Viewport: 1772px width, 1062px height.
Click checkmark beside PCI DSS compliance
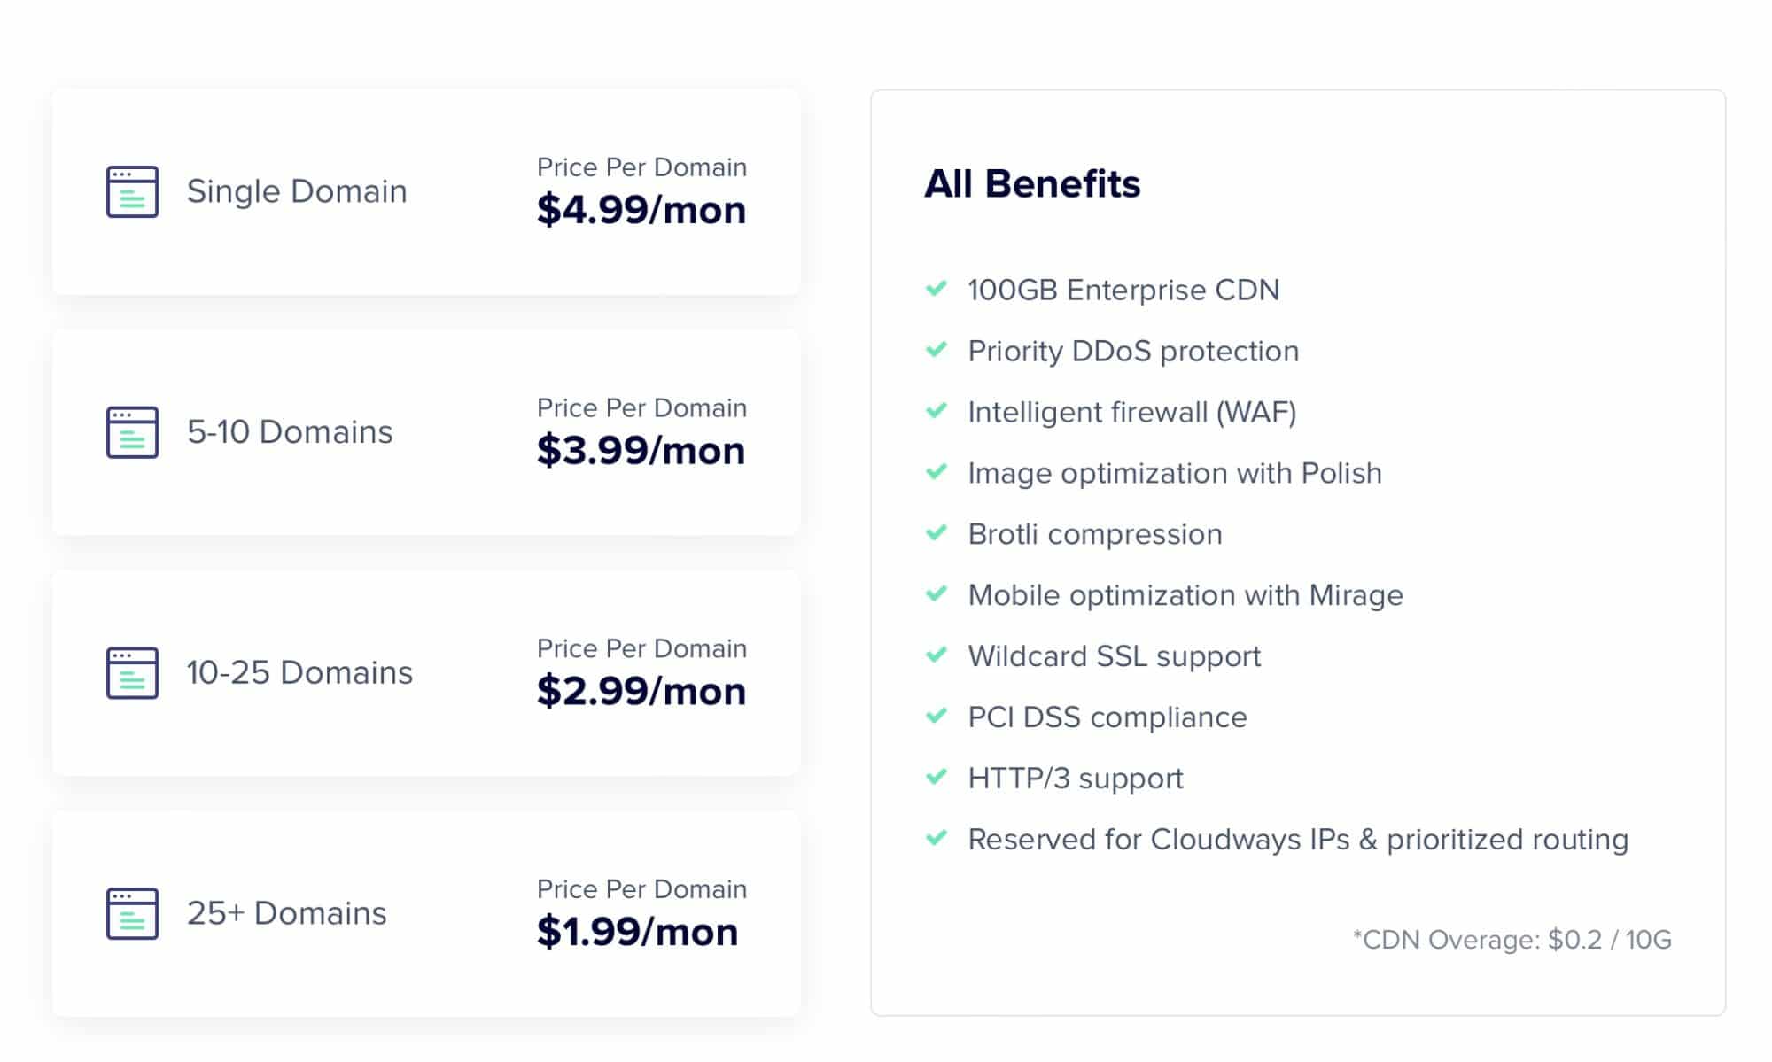pyautogui.click(x=937, y=716)
